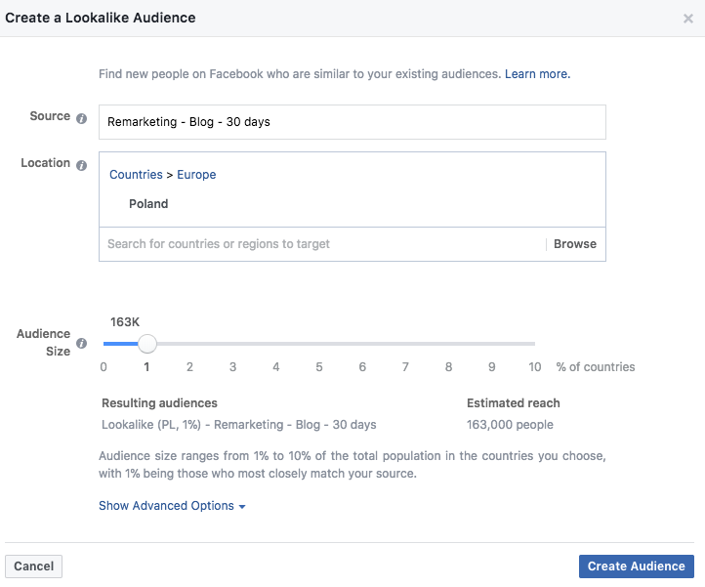Click the audience size slider handle

[x=146, y=344]
